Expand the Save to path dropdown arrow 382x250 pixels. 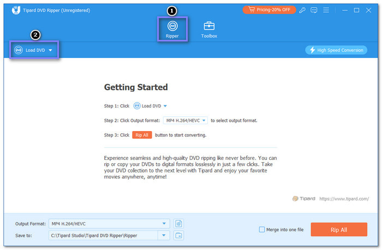point(164,235)
